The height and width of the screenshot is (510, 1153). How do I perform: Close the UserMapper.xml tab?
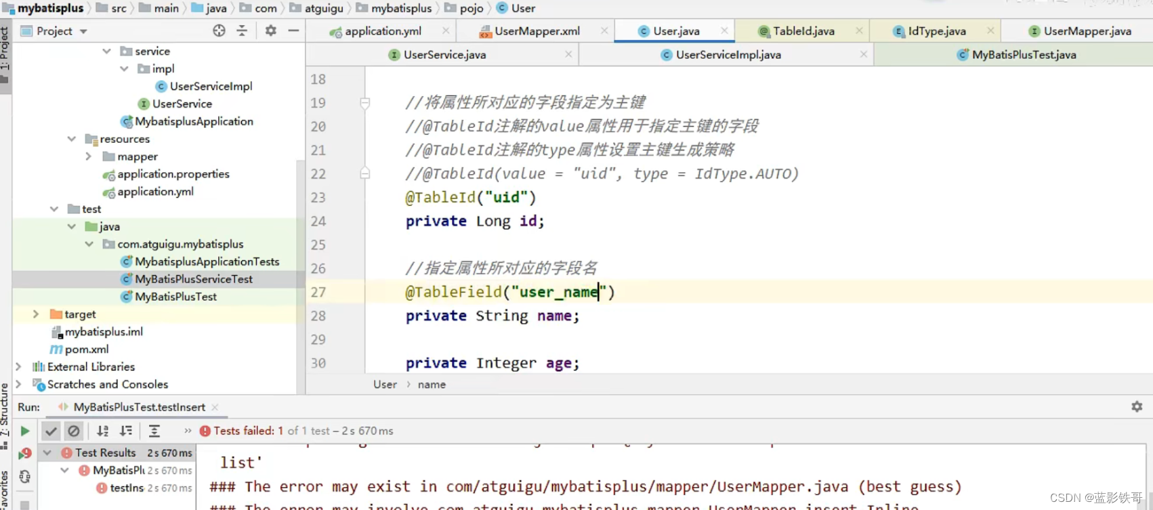[x=604, y=30]
